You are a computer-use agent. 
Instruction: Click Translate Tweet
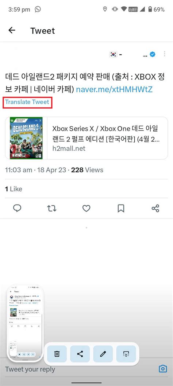point(27,102)
